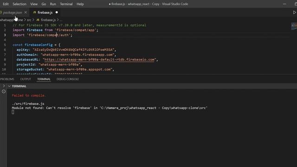Click the minimap in the editor
This screenshot has height=167, width=297.
click(294, 26)
